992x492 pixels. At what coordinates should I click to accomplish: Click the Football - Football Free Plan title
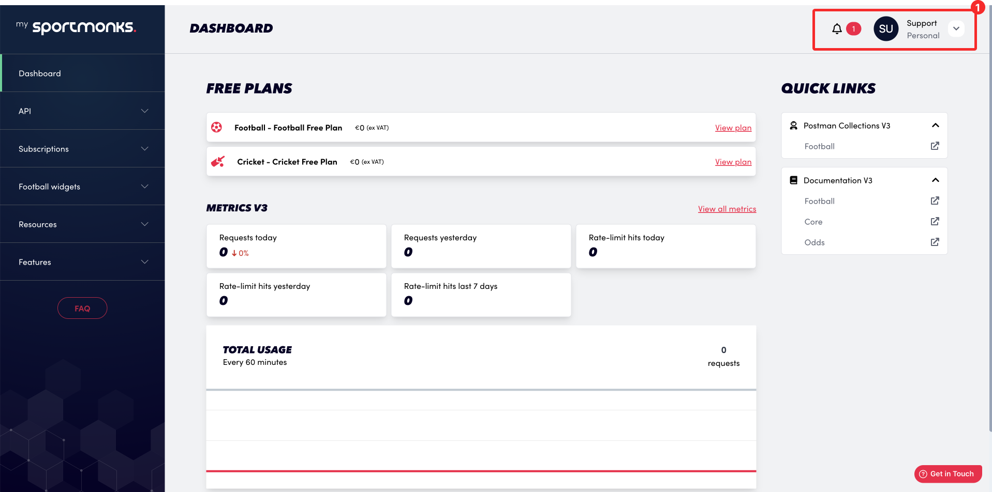click(x=288, y=128)
